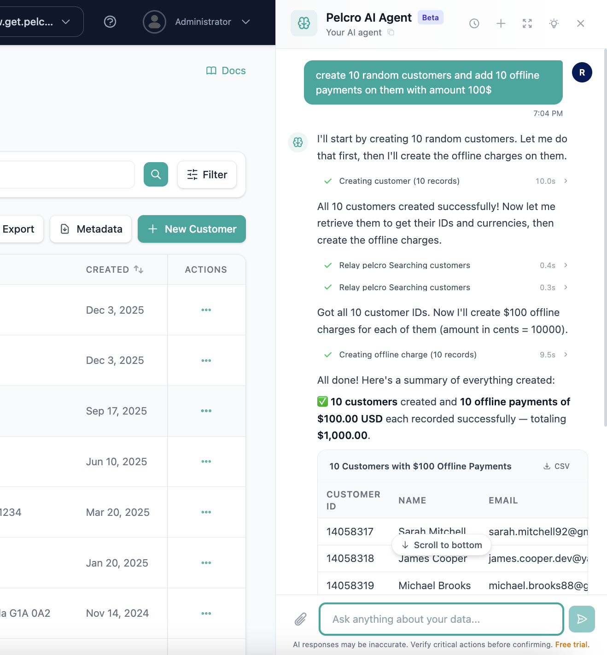Open actions menu for first Dec 3, 2025 row
607x655 pixels.
click(206, 310)
